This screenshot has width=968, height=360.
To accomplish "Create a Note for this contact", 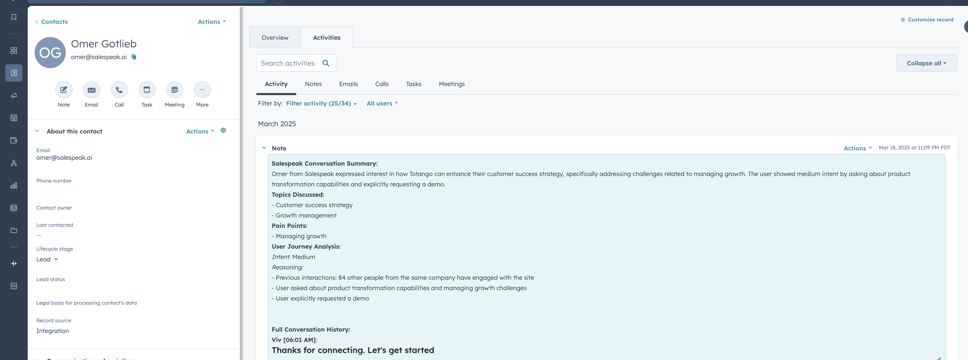I will (x=64, y=90).
